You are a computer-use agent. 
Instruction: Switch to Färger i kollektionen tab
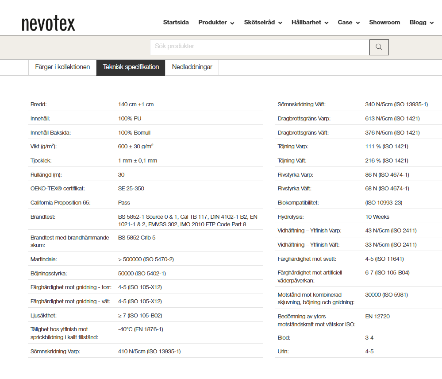click(62, 67)
